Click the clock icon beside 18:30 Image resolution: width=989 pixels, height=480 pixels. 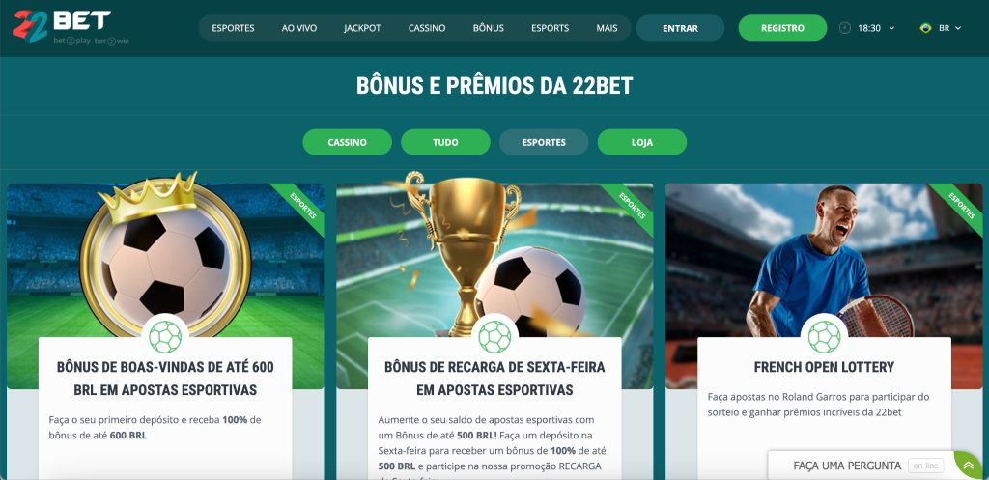pos(844,28)
